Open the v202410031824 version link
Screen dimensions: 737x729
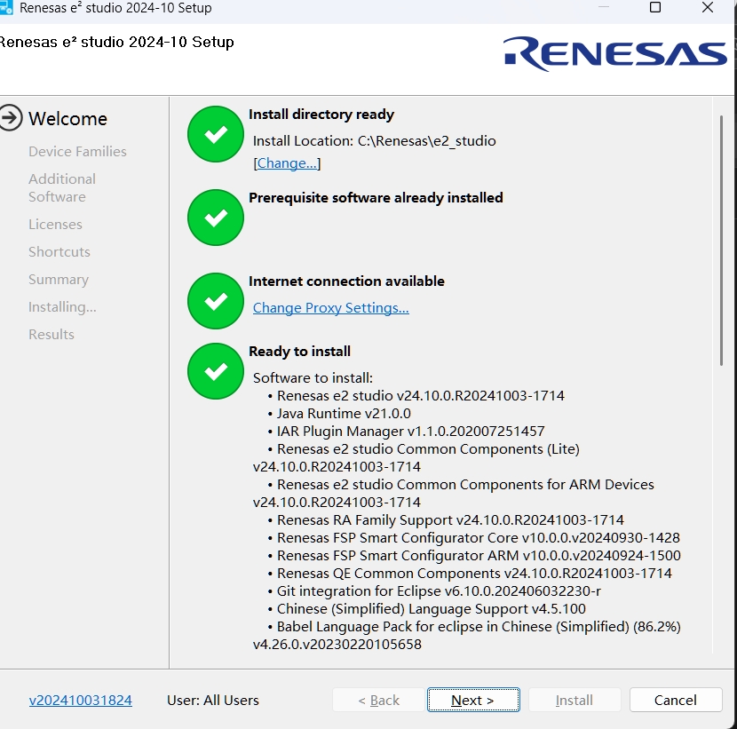[x=80, y=700]
